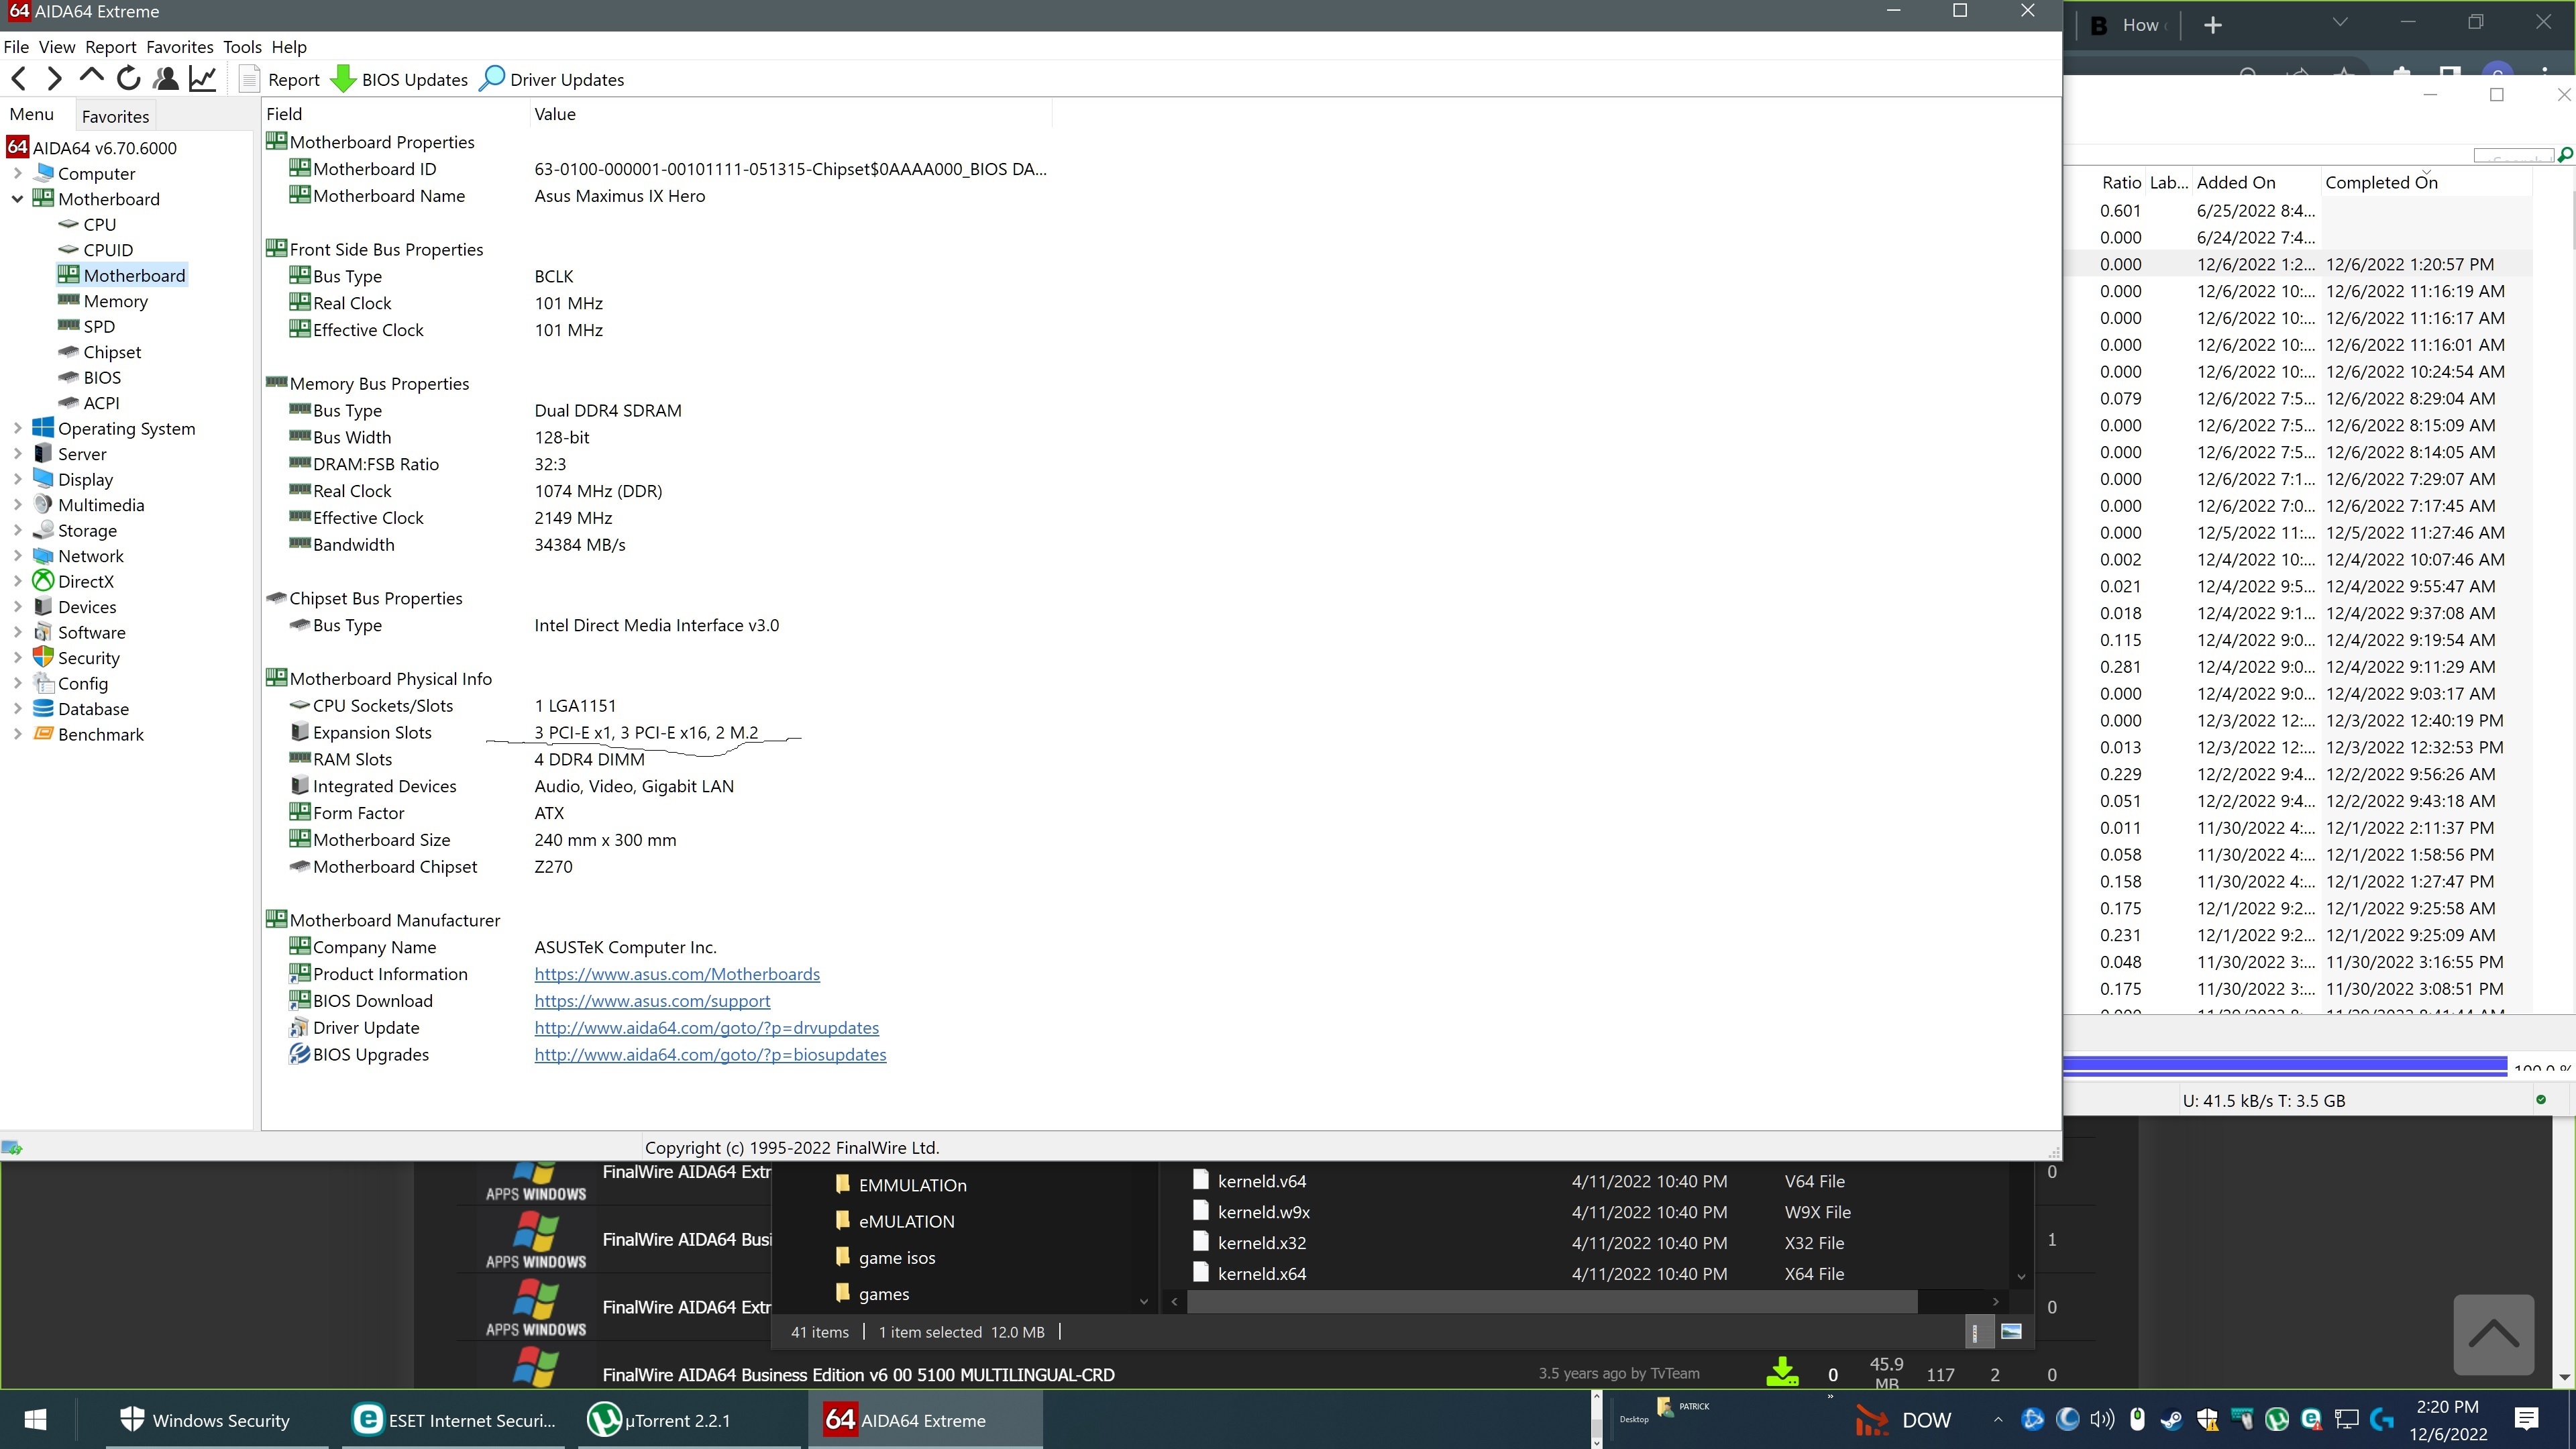Image resolution: width=2576 pixels, height=1449 pixels.
Task: Expand the Benchmark tree node
Action: pos(17,734)
